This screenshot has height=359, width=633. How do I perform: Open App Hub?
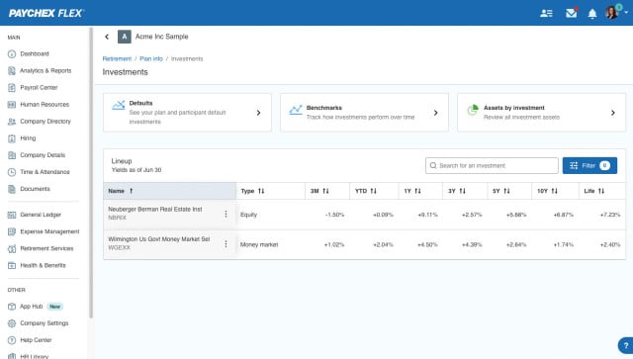pos(31,307)
